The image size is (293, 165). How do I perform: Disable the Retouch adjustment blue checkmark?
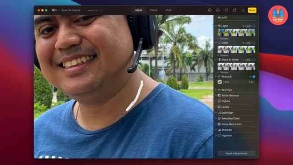[254, 77]
